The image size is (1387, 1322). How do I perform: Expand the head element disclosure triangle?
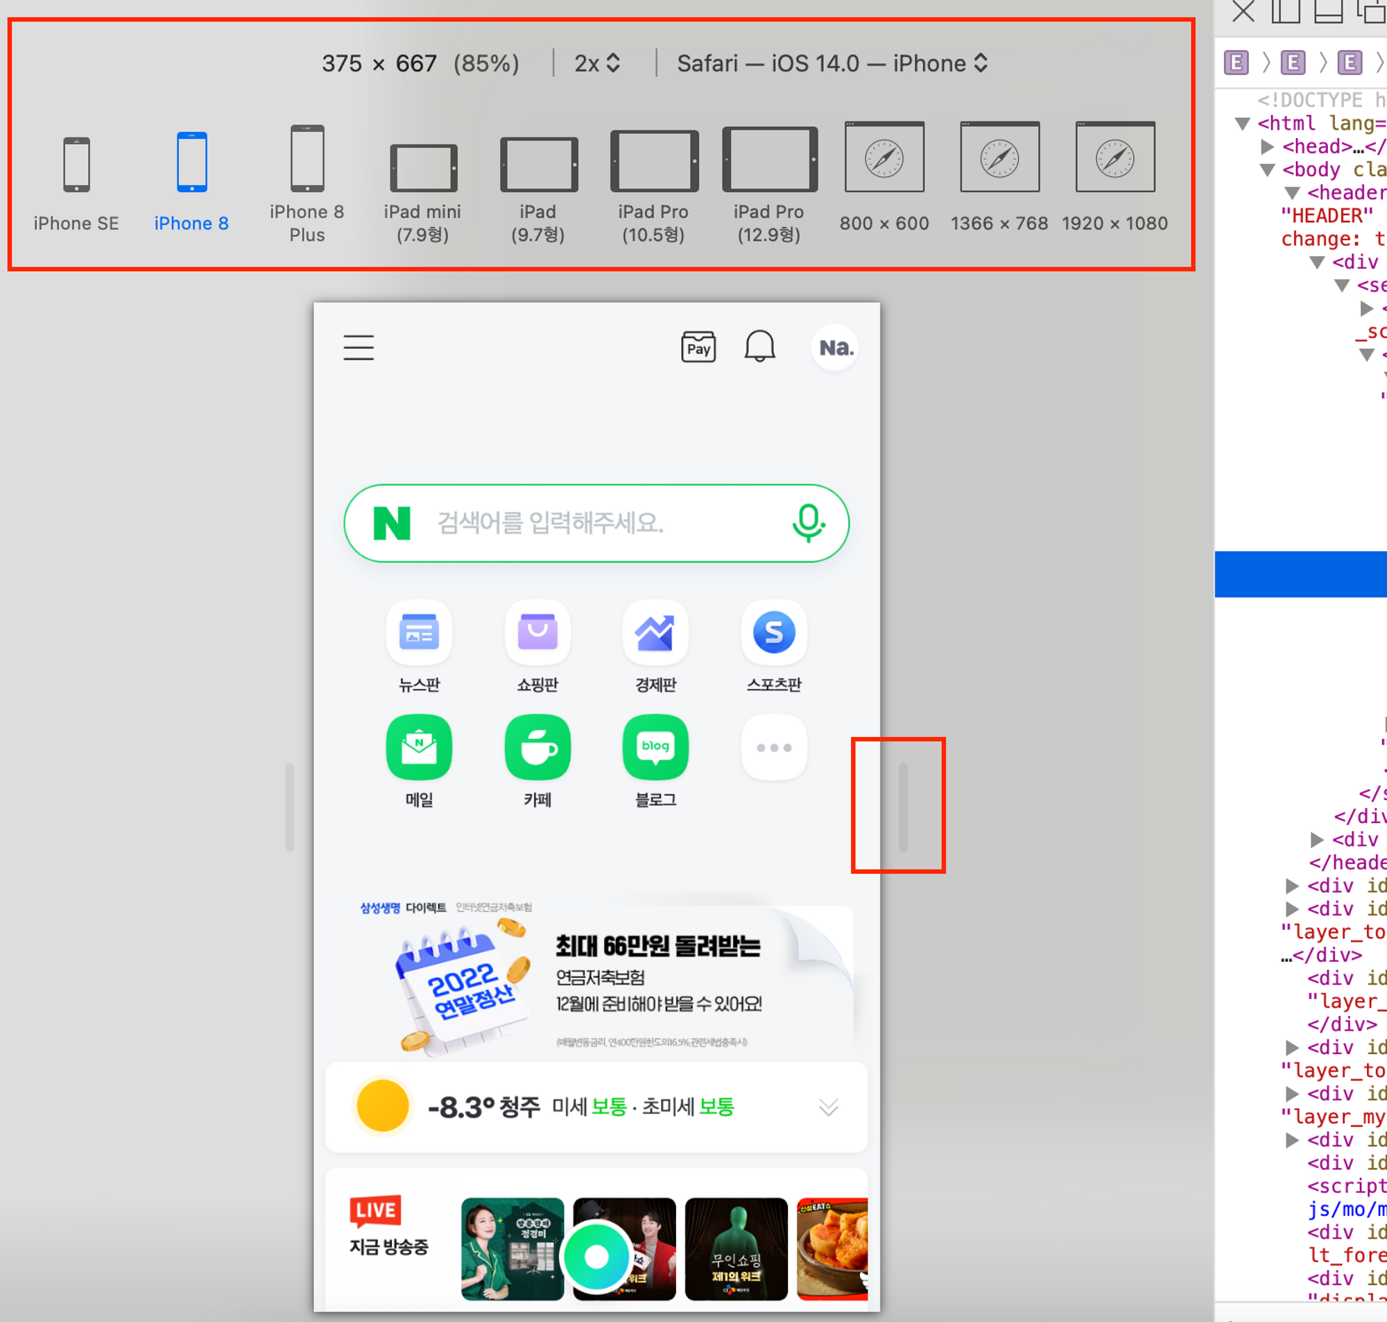(1267, 146)
